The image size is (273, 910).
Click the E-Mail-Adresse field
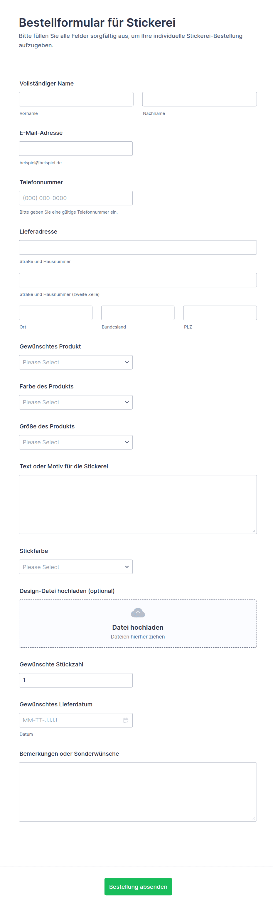click(76, 149)
